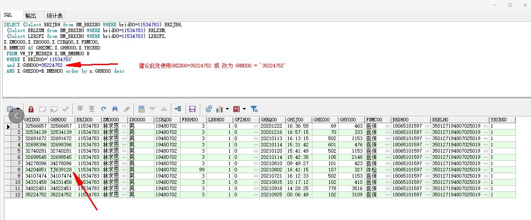Open the bar chart dropdown arrow
Viewport: 531px width, 220px height.
[x=227, y=109]
